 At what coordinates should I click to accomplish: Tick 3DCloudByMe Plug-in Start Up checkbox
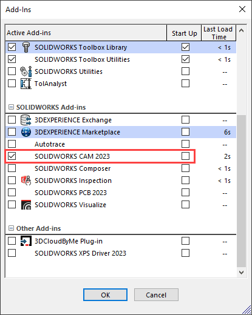[x=185, y=241]
